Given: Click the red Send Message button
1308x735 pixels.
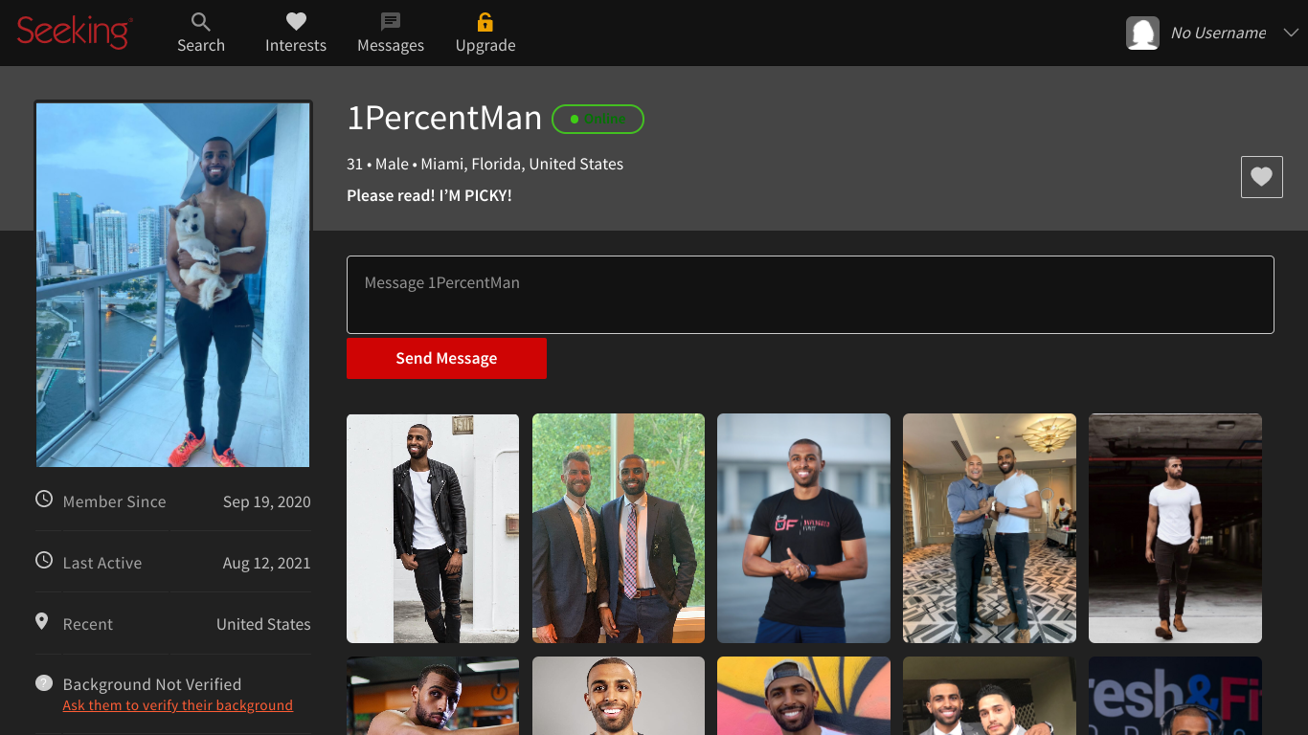Looking at the screenshot, I should 446,358.
